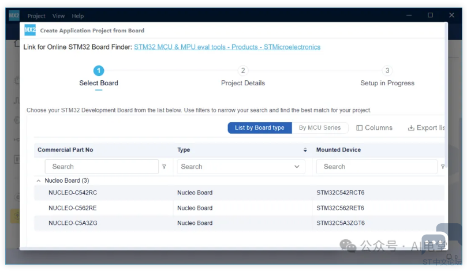The image size is (467, 271).
Task: Click the step 2 Project Details circle
Action: click(x=243, y=70)
